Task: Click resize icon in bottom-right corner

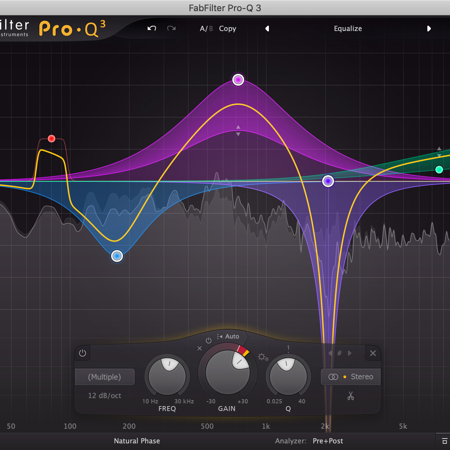Action: (444, 441)
